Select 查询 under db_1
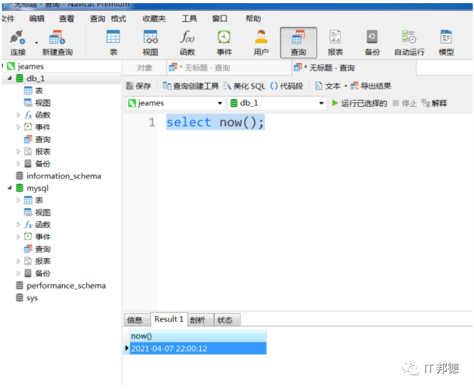The height and width of the screenshot is (389, 474). pyautogui.click(x=37, y=140)
